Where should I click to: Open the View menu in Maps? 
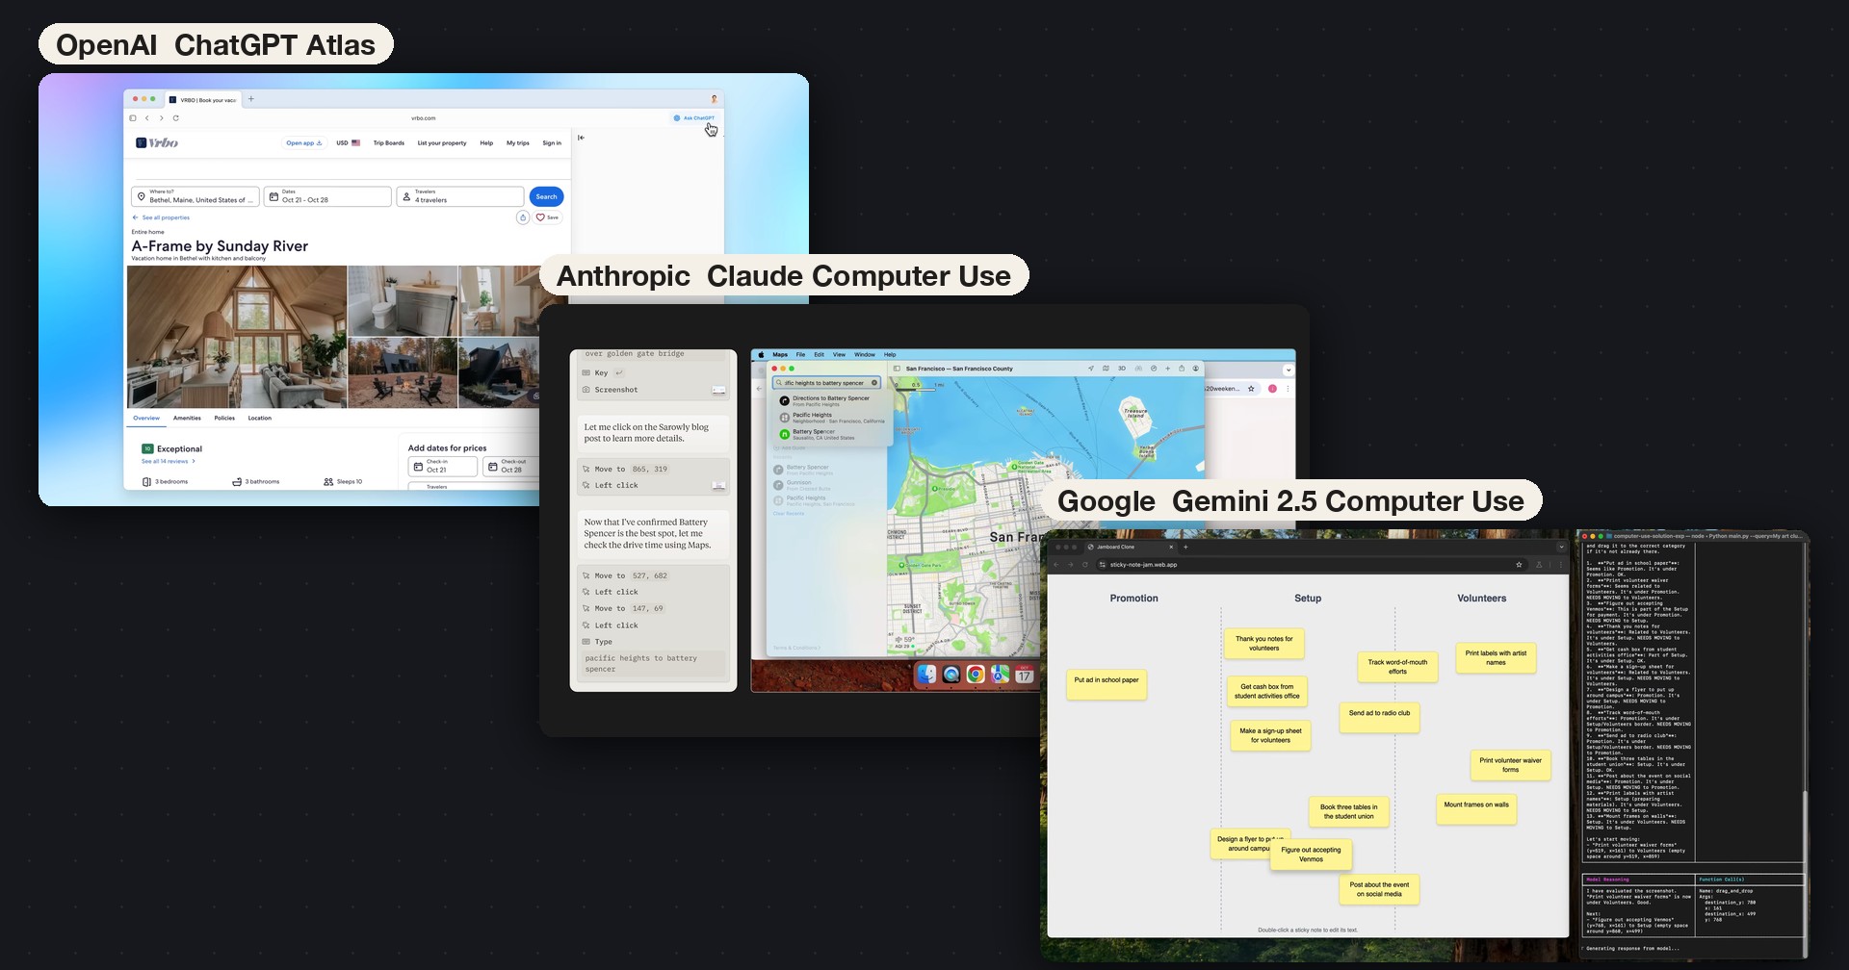(x=839, y=354)
